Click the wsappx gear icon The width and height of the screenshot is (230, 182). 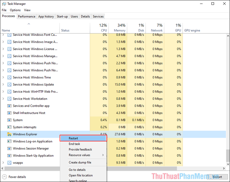point(9,163)
